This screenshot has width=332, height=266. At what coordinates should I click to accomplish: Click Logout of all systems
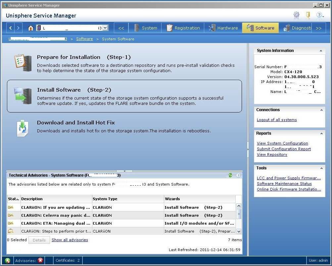[x=277, y=120]
